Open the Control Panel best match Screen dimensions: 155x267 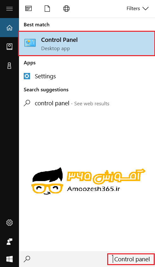87,43
